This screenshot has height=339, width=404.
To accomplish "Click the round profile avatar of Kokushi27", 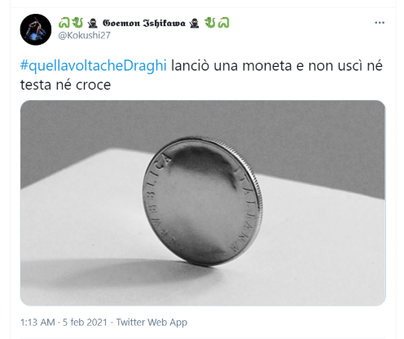I will coord(36,29).
